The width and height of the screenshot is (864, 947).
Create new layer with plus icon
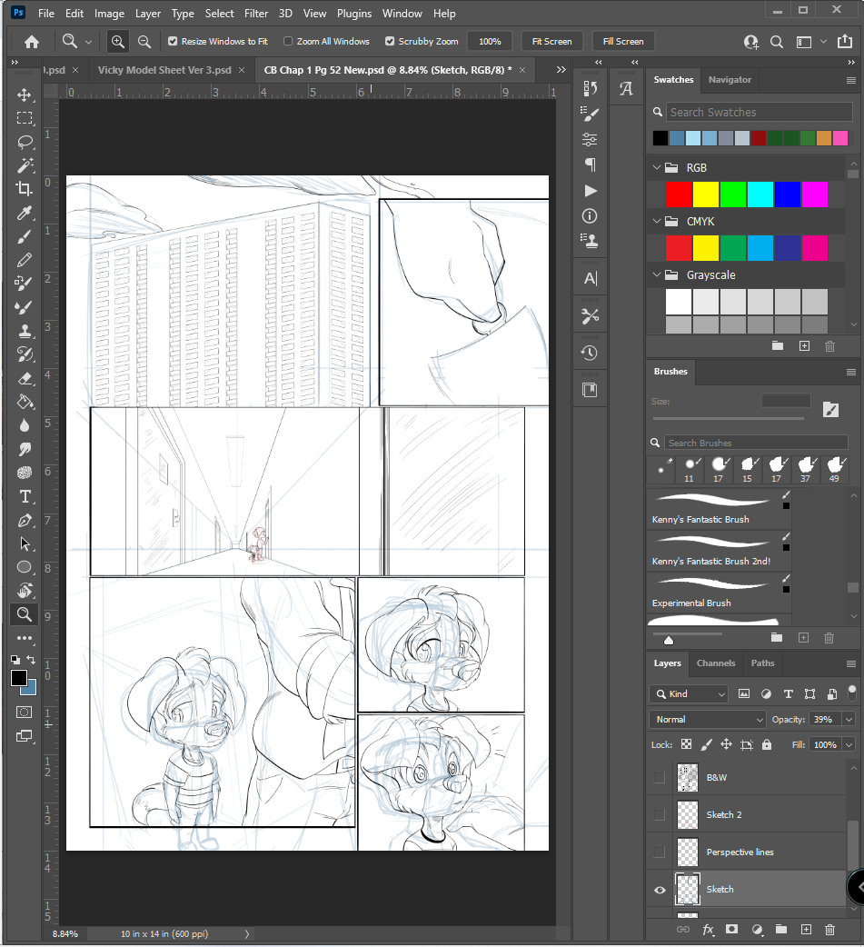click(806, 929)
